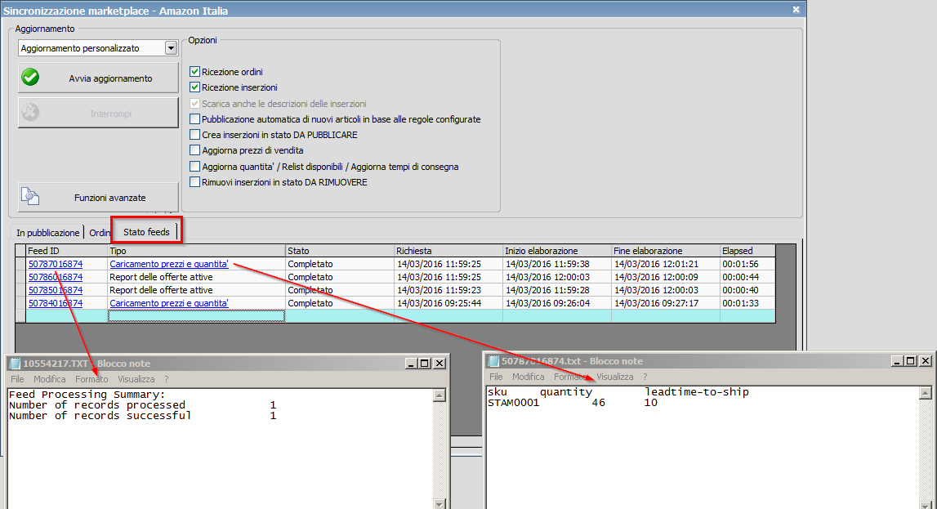Switch to the Ordini tab
This screenshot has height=509, width=937.
tap(99, 232)
